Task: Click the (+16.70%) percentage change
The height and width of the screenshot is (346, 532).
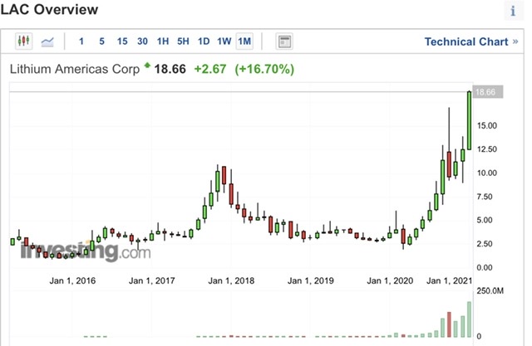Action: point(264,69)
